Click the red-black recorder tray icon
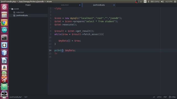This screenshot has height=99, width=177. coord(137,2)
